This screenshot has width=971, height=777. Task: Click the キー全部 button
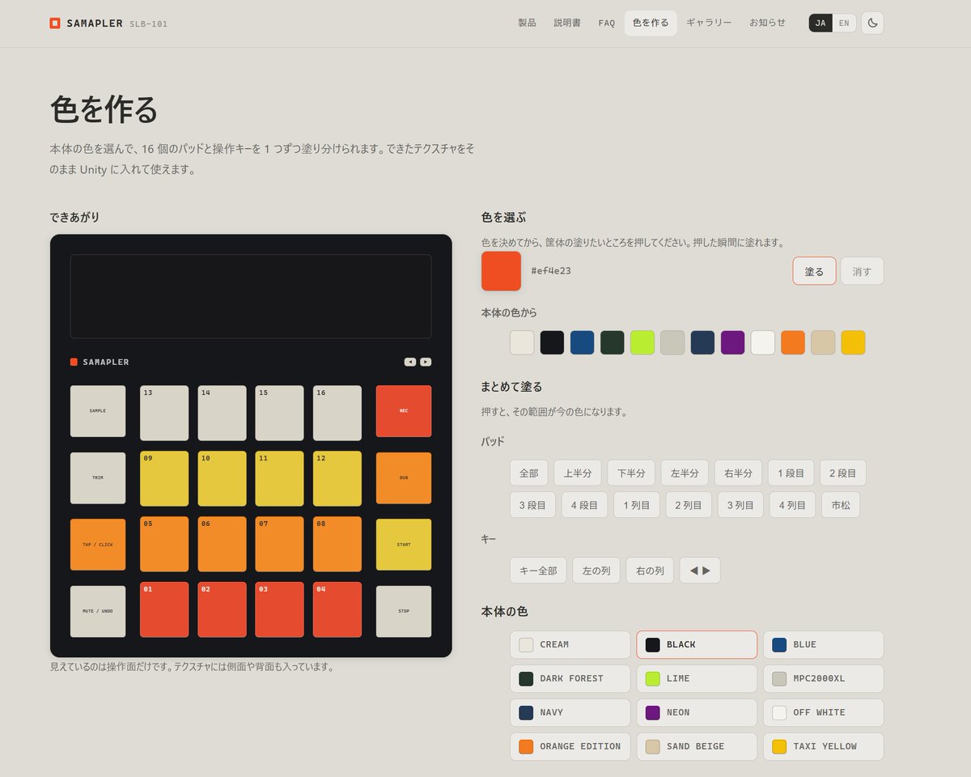coord(539,570)
